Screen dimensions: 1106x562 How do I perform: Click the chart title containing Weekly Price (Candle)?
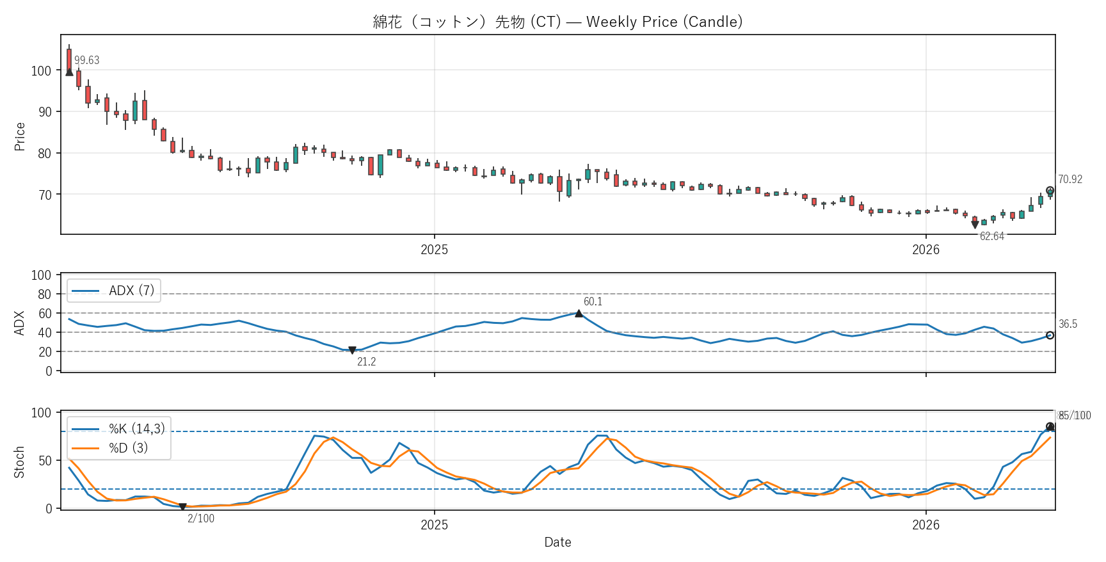click(x=557, y=22)
